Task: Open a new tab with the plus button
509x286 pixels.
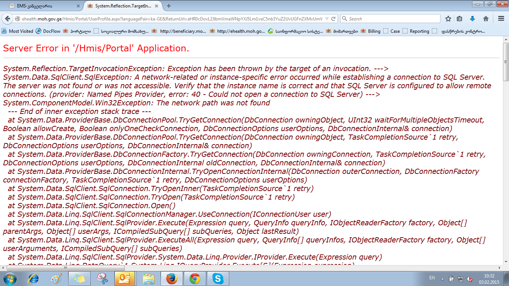Action: [169, 6]
